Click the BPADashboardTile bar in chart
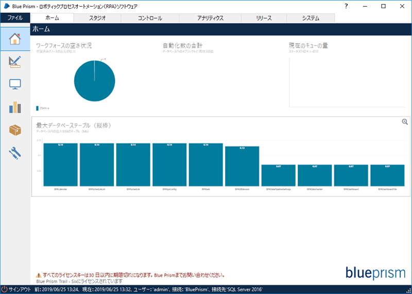Image resolution: width=412 pixels, height=294 pixels. [x=387, y=175]
